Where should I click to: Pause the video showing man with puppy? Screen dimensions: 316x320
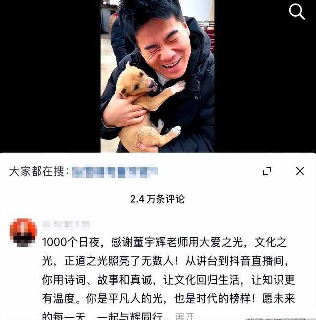(x=158, y=76)
